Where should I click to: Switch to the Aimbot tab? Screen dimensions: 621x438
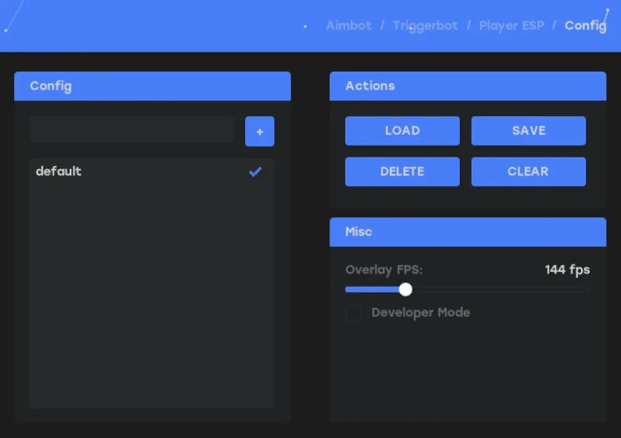(x=348, y=25)
